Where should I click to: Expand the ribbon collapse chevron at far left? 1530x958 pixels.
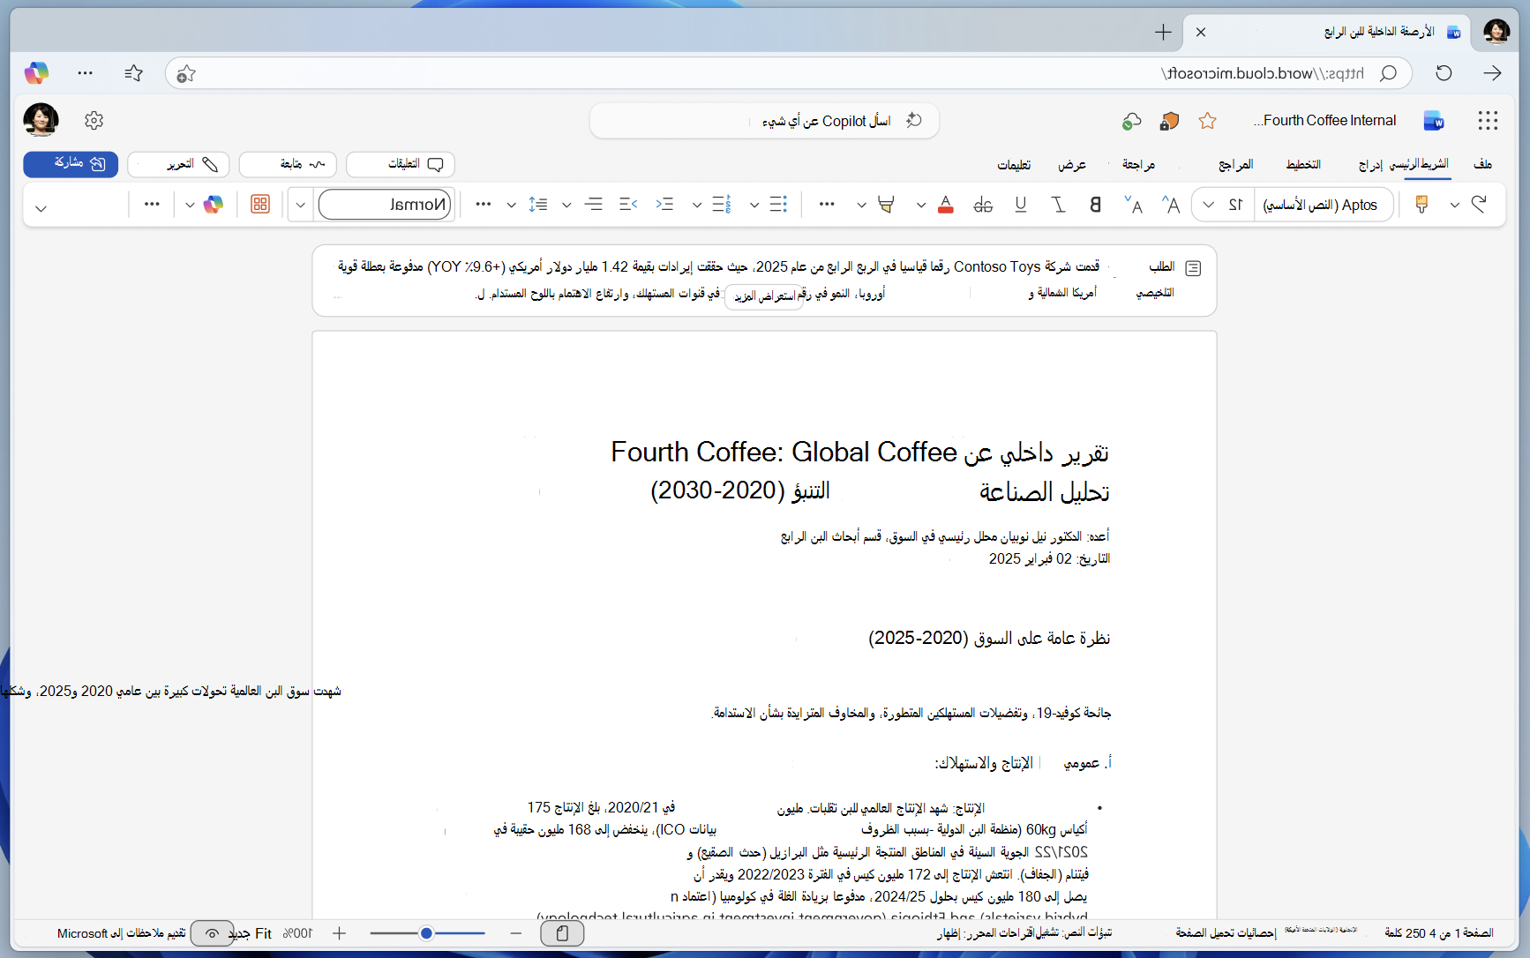pyautogui.click(x=41, y=208)
